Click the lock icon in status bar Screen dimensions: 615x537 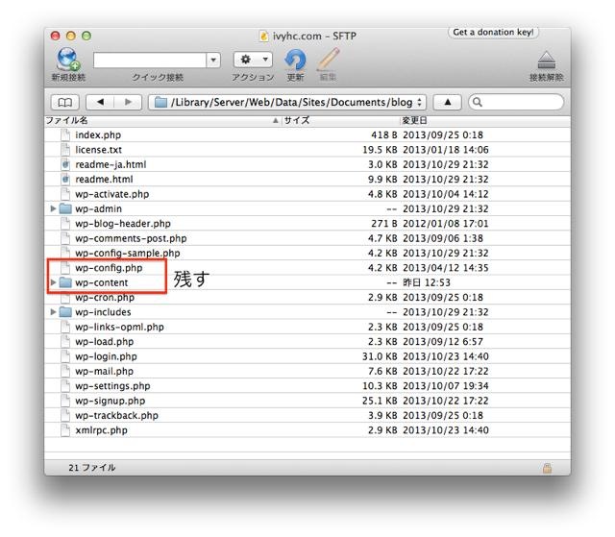click(547, 468)
